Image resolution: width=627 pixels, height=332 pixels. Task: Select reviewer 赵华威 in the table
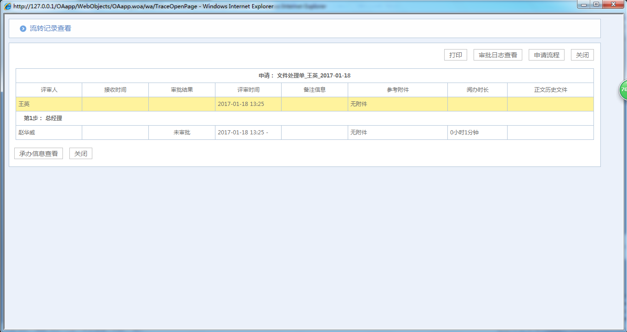coord(27,133)
